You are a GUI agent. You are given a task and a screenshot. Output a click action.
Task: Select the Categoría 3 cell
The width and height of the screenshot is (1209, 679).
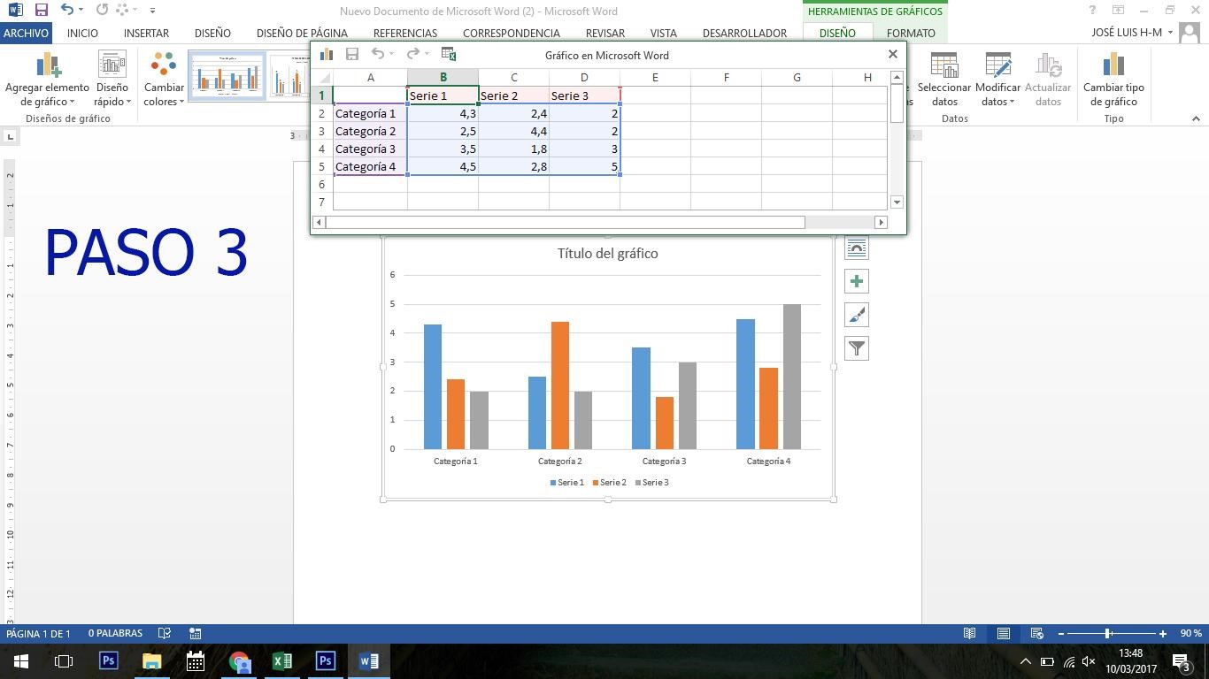point(370,149)
